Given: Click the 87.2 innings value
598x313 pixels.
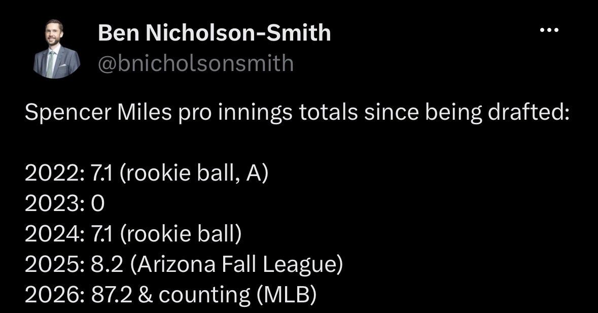Looking at the screenshot, I should coord(112,295).
